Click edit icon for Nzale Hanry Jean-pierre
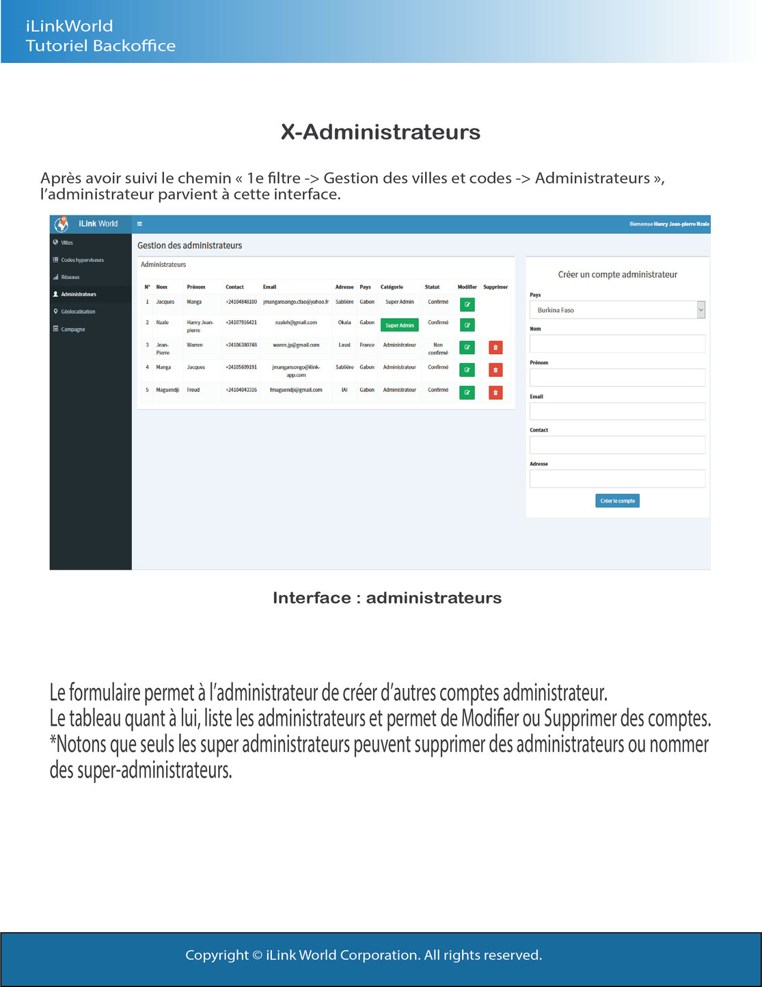The height and width of the screenshot is (987, 762). pyautogui.click(x=467, y=325)
